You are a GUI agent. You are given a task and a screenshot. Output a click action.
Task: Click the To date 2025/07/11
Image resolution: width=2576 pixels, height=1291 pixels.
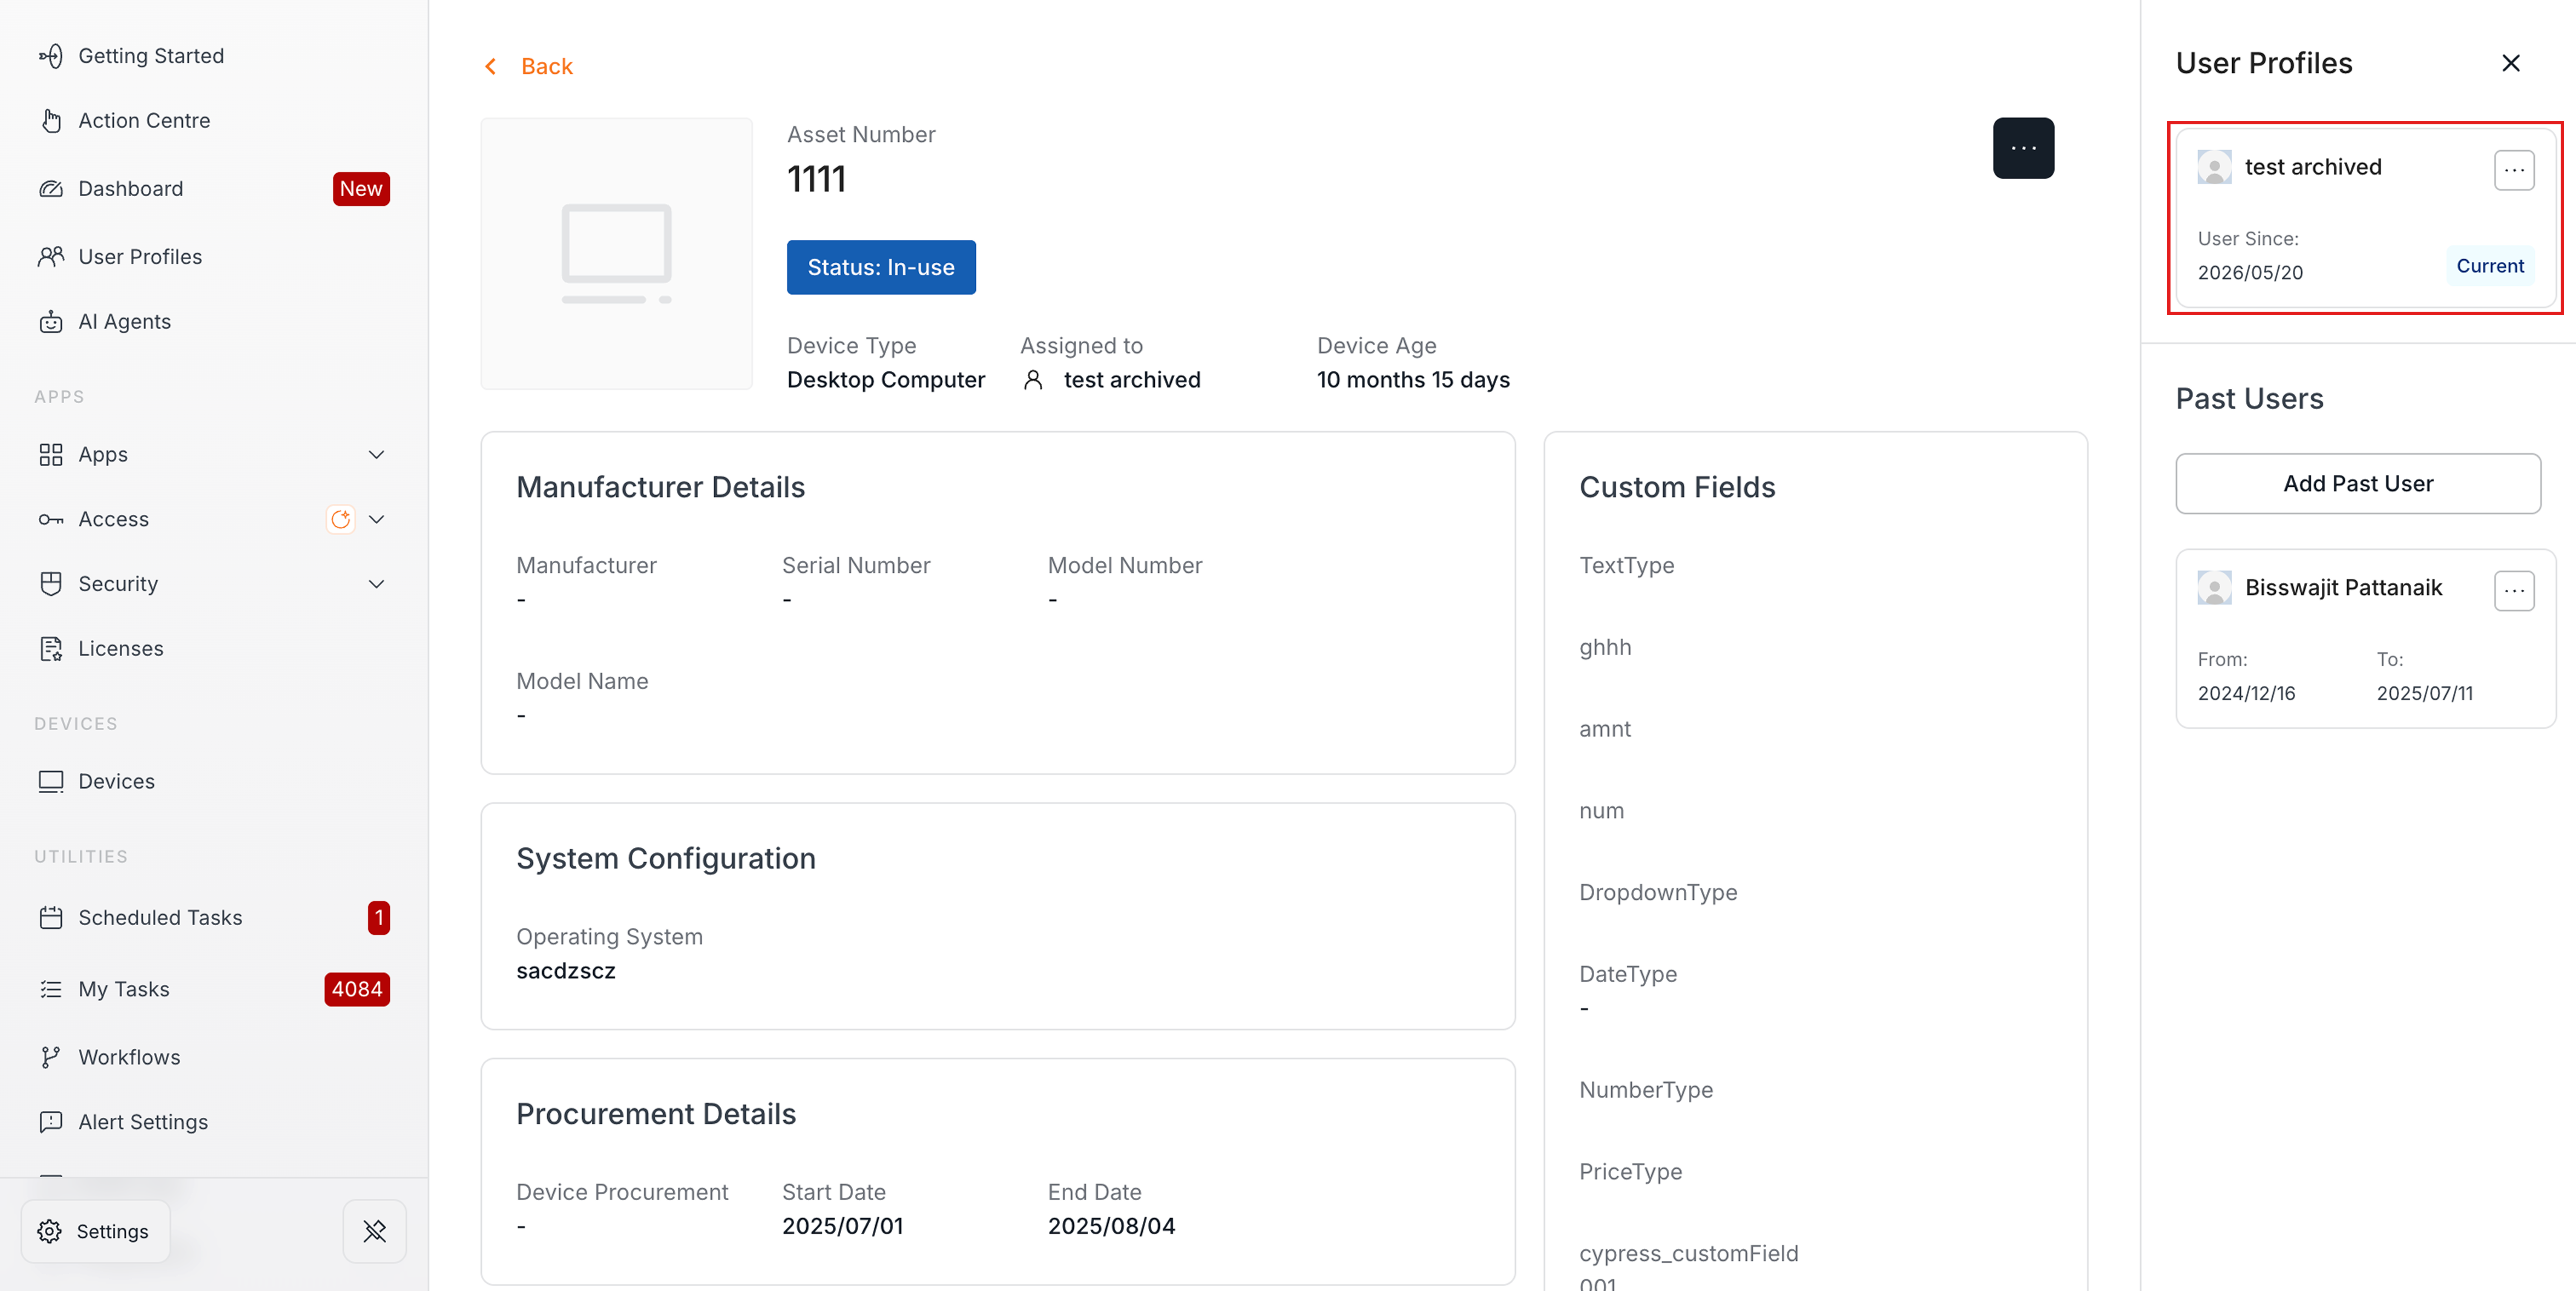2424,694
